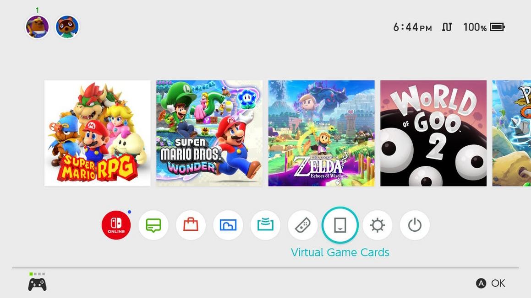Screen dimensions: 531x298
Task: Open the Album icon
Action: coord(228,225)
